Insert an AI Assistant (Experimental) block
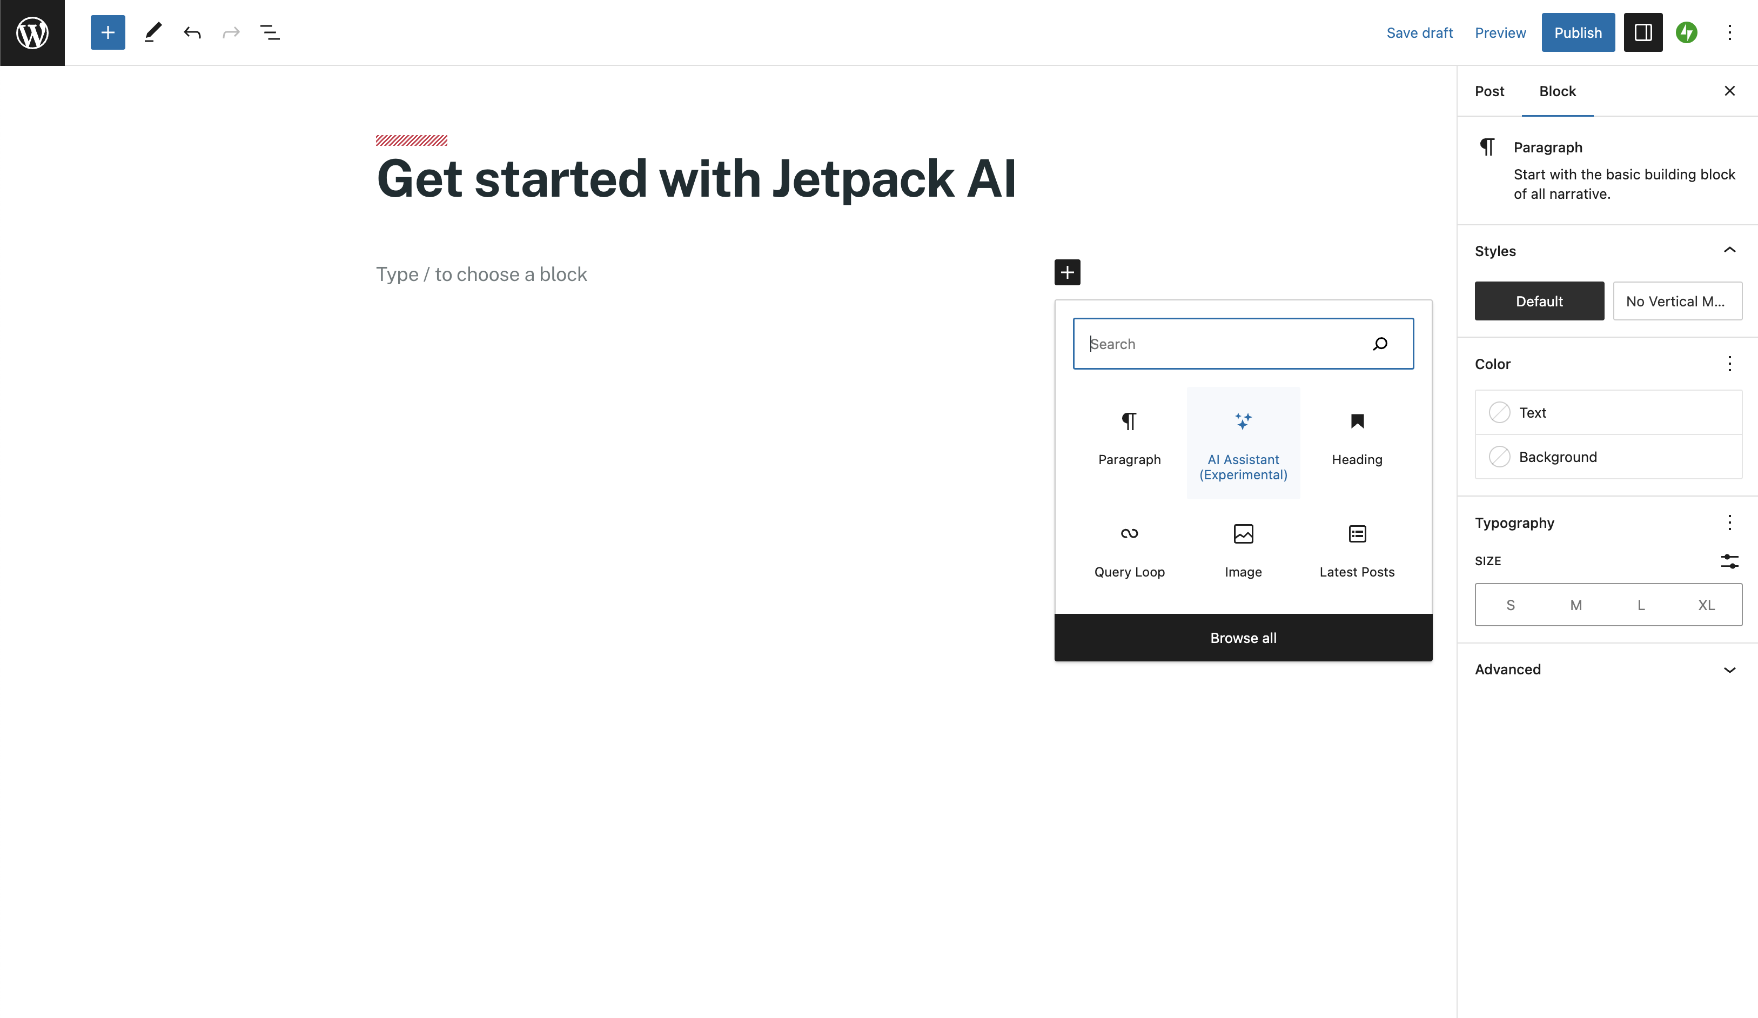 pos(1243,443)
